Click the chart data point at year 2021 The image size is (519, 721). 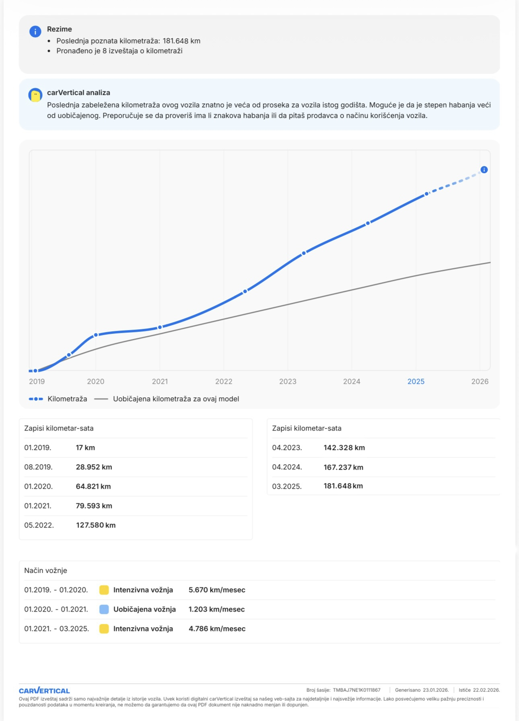tap(160, 327)
